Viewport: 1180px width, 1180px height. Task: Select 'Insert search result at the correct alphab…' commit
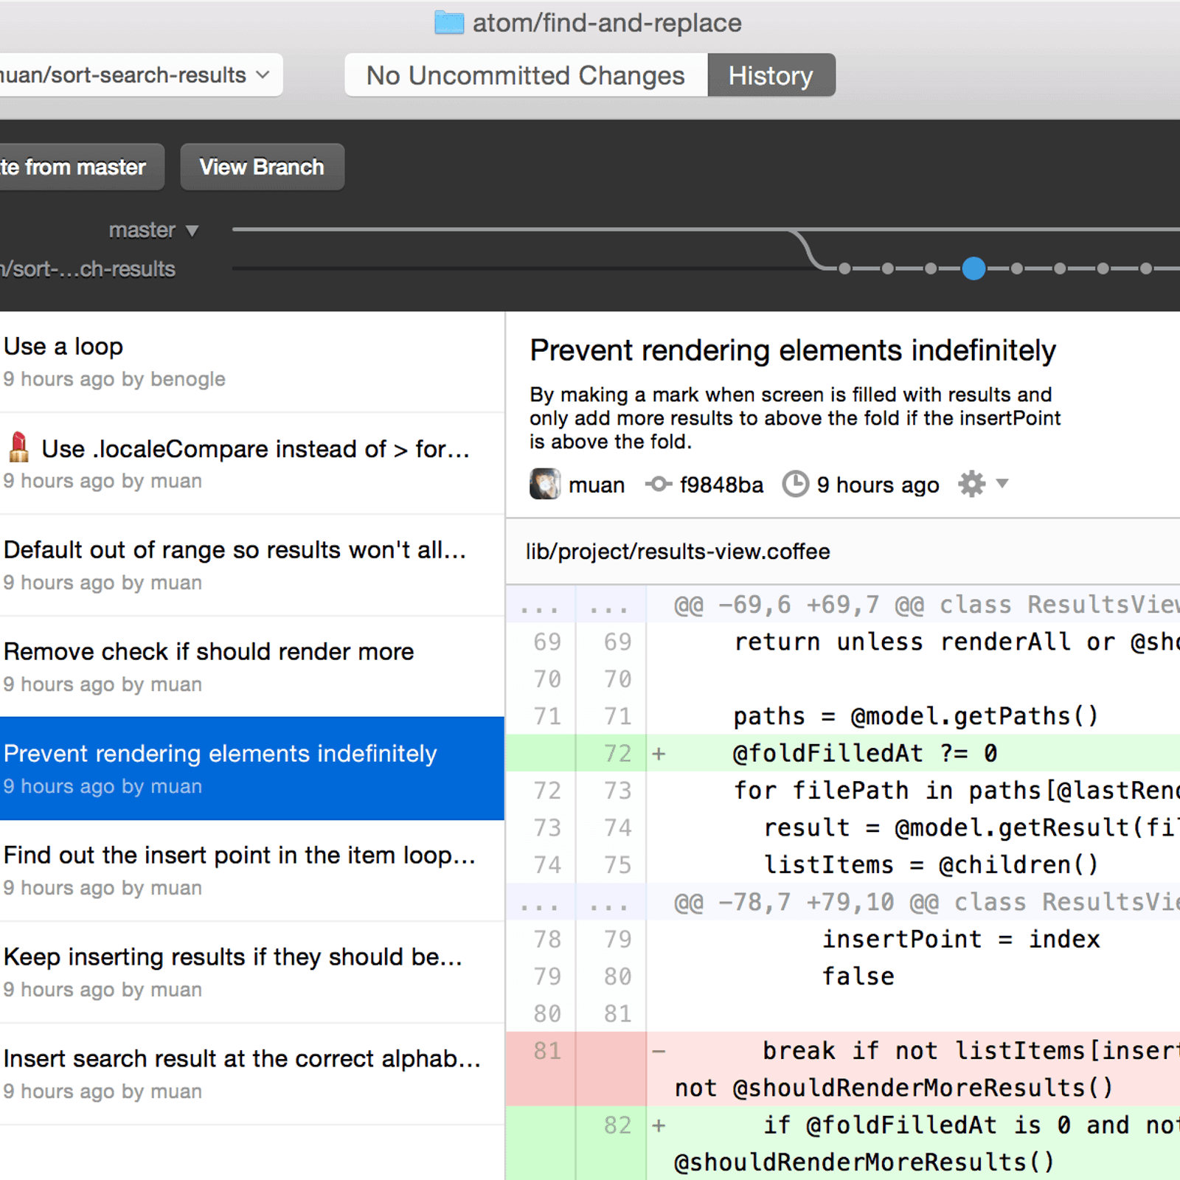click(252, 1074)
